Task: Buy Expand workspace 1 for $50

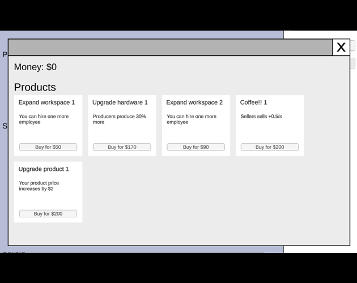Action: coord(48,147)
